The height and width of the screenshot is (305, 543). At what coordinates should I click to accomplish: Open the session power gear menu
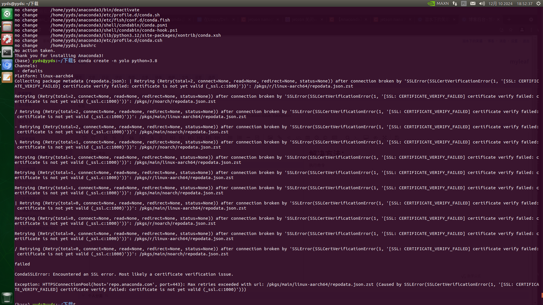538,3
